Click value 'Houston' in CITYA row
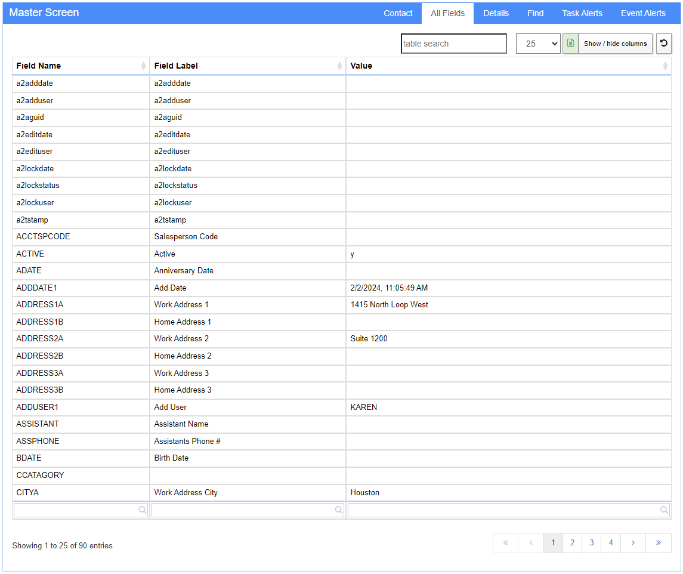Viewport: 683px width, 574px height. pos(364,492)
